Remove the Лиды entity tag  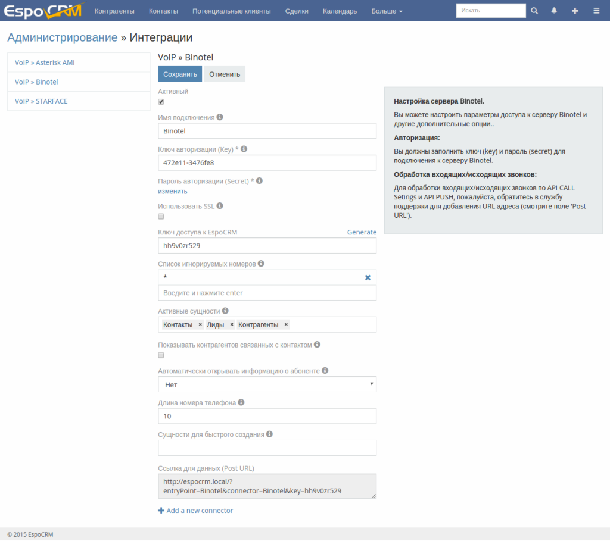(x=232, y=324)
